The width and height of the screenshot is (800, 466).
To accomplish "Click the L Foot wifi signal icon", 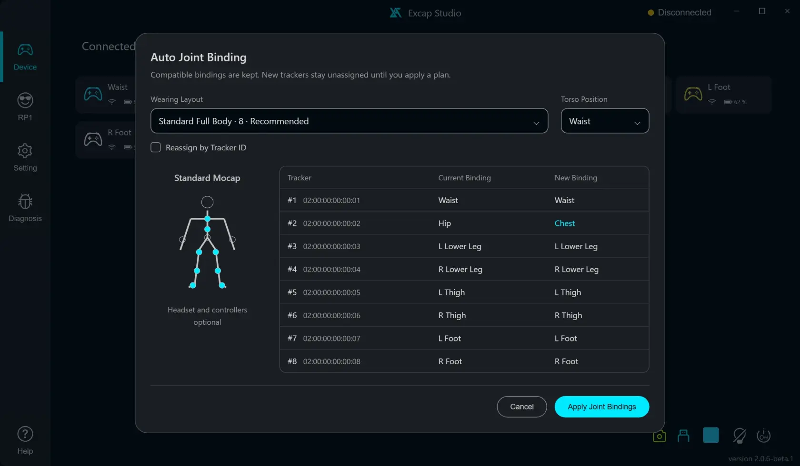I will coord(712,102).
